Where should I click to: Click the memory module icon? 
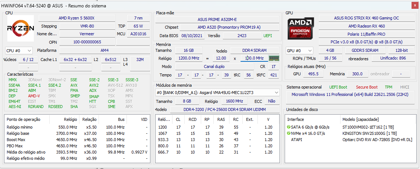point(274,58)
